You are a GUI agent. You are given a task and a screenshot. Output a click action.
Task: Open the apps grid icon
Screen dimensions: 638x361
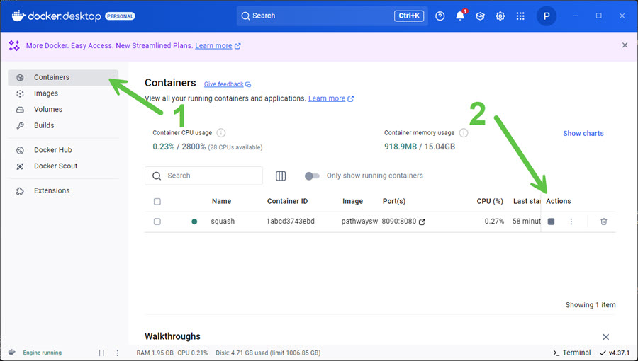tap(520, 16)
